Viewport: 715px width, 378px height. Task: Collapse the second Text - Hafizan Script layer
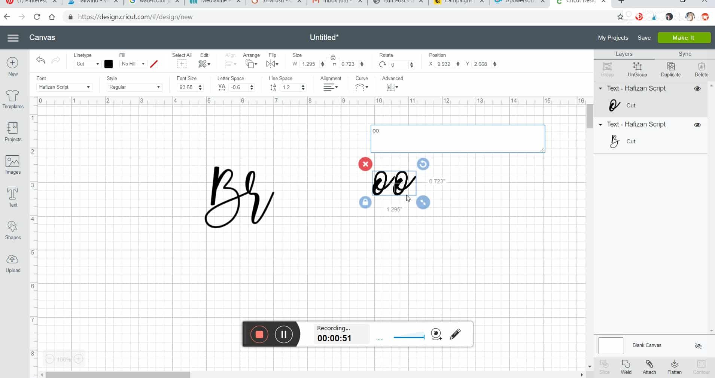pos(600,125)
